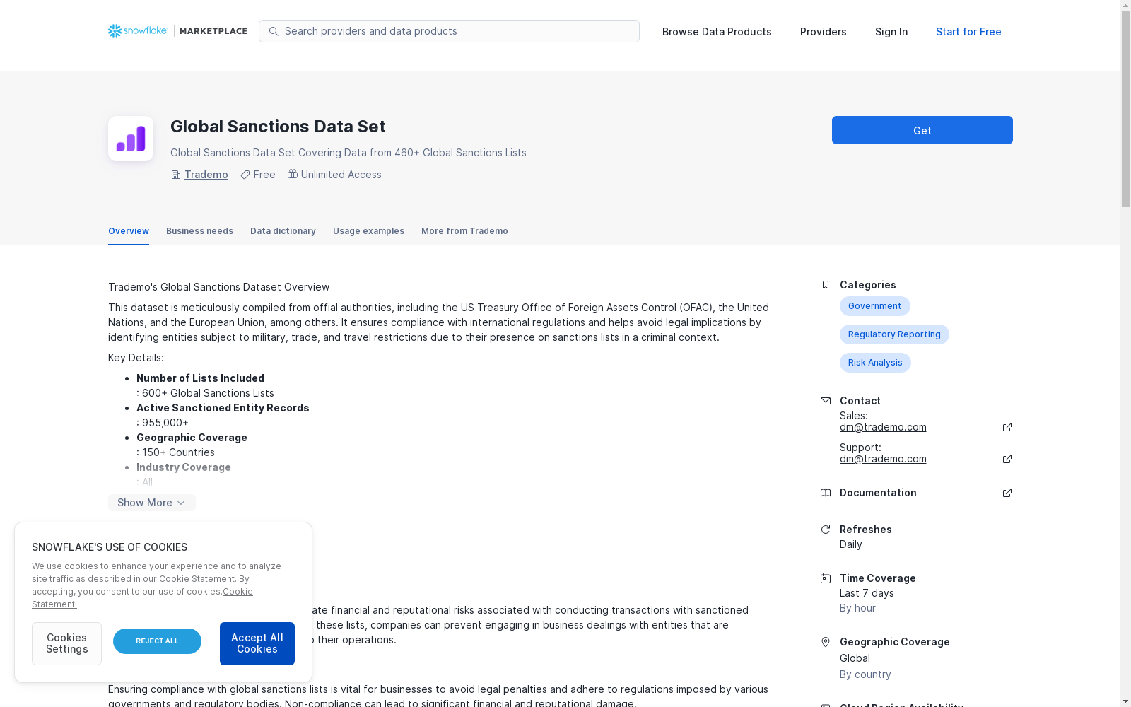
Task: Click the search providers input field
Action: pos(456,31)
